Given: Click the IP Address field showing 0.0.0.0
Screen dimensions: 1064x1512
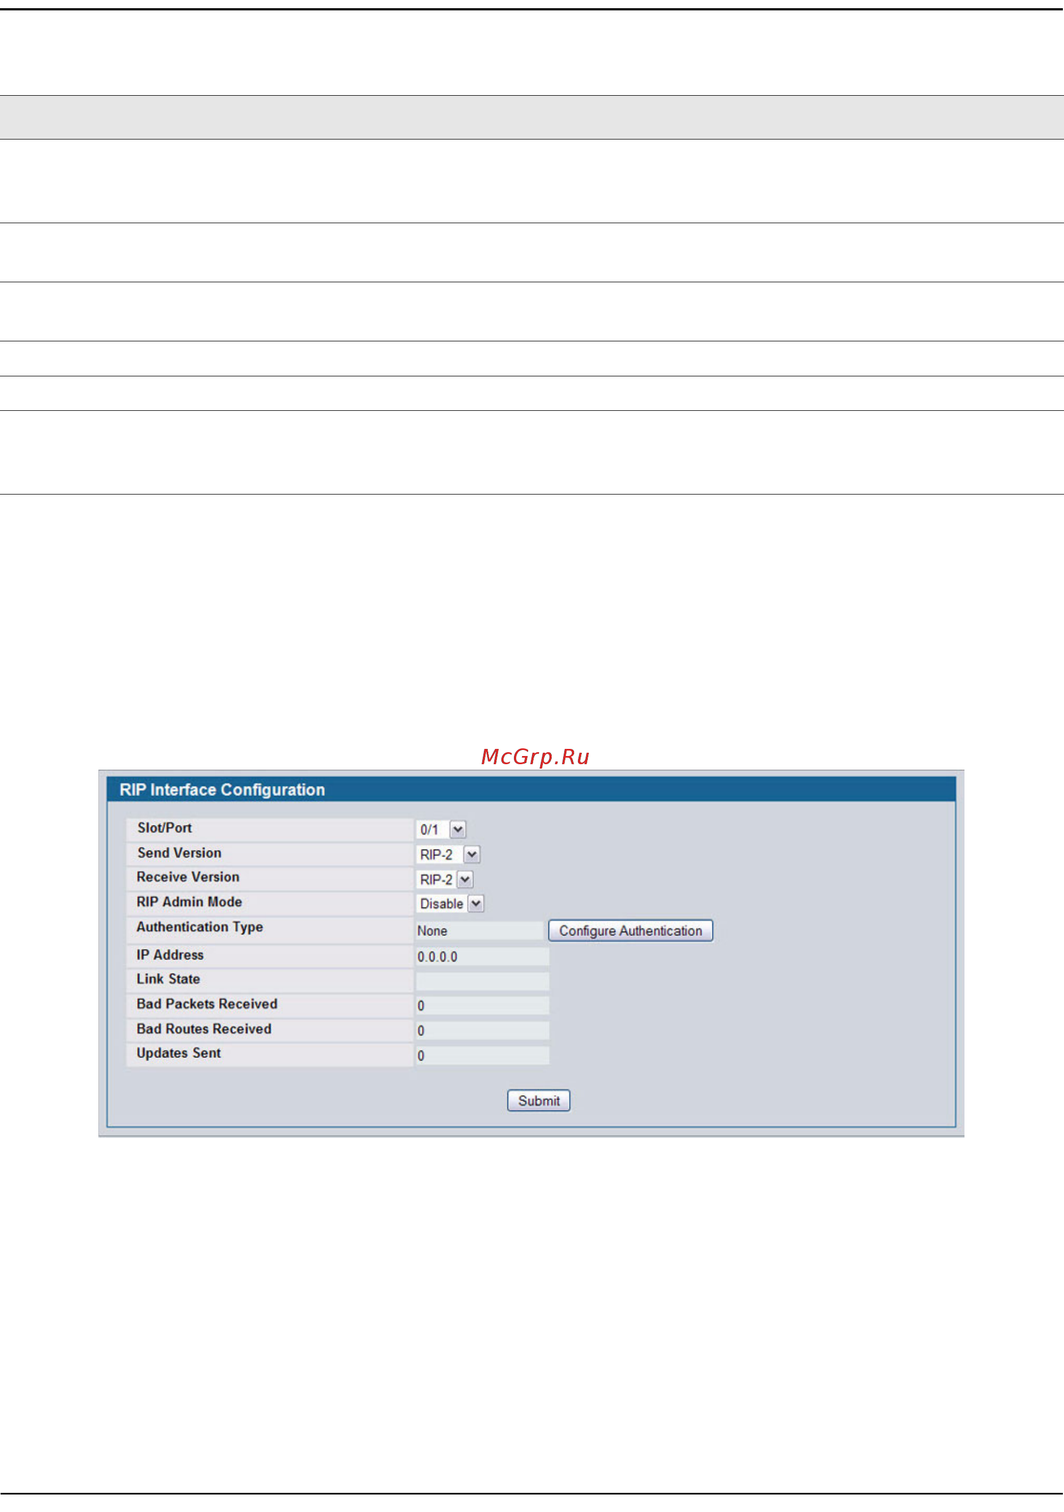Looking at the screenshot, I should click(x=482, y=956).
